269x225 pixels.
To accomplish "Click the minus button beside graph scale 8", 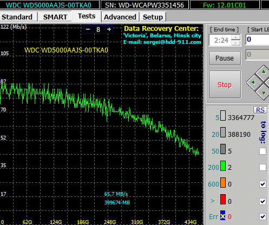I will pos(88,29).
